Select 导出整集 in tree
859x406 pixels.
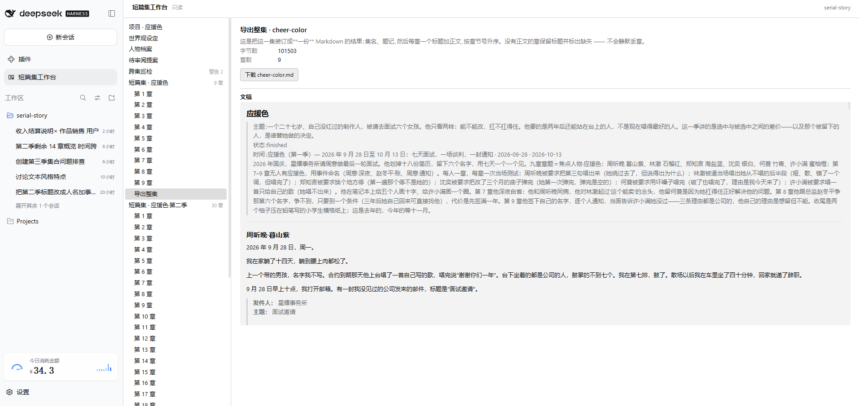176,194
